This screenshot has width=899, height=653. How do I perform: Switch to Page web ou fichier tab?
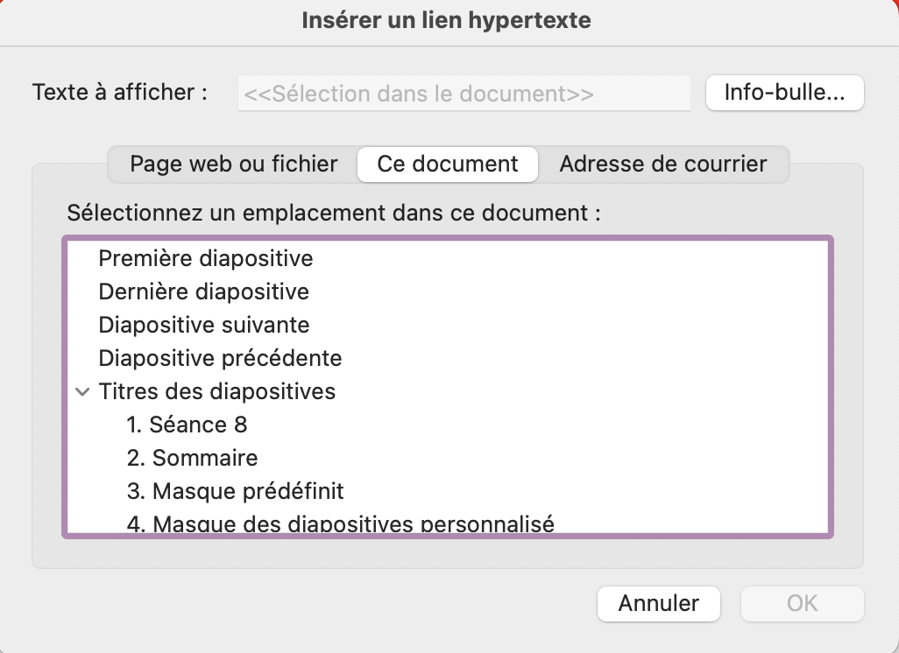click(x=233, y=165)
